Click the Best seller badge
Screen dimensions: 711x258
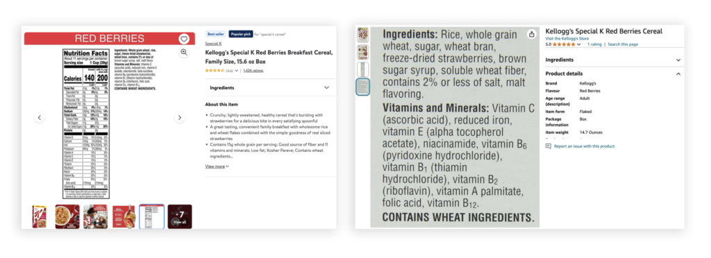click(x=216, y=34)
